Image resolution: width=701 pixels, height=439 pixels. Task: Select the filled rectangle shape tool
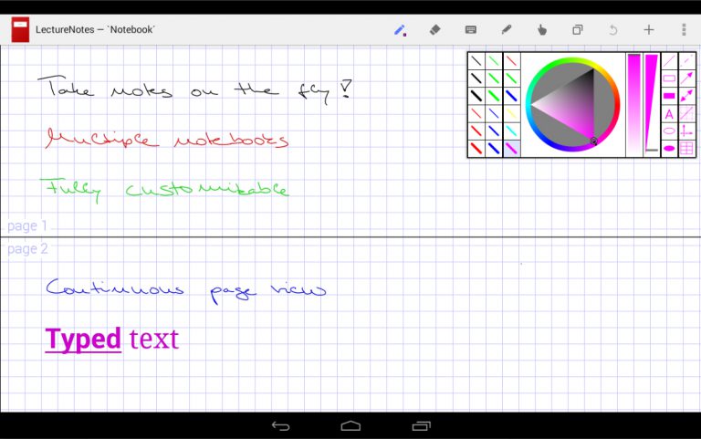669,96
